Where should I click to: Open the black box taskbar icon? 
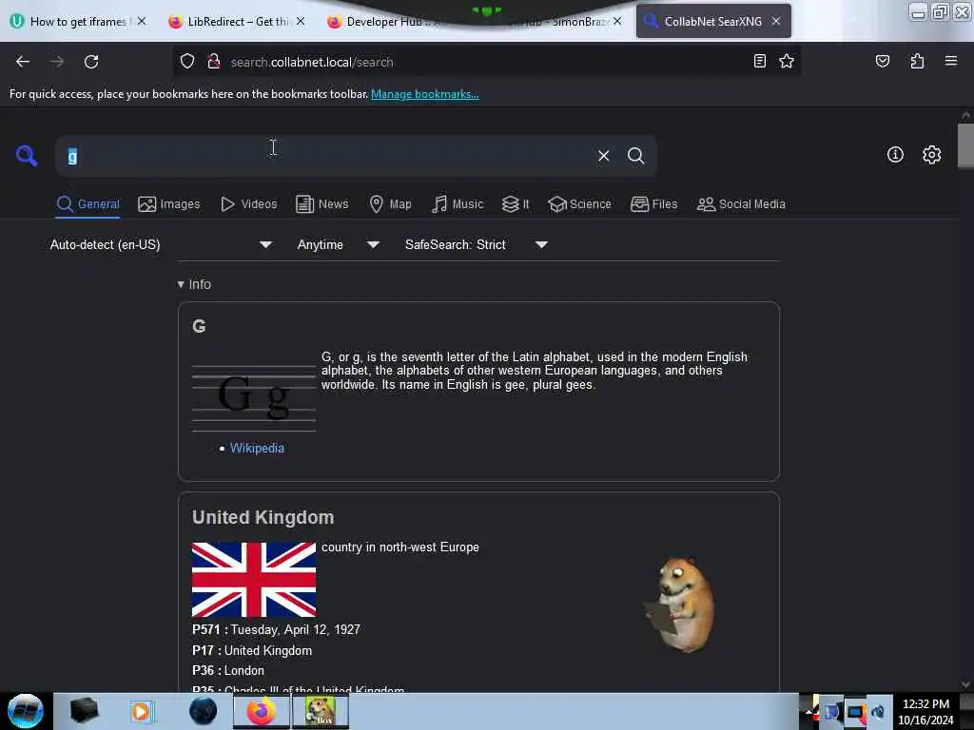(x=84, y=711)
